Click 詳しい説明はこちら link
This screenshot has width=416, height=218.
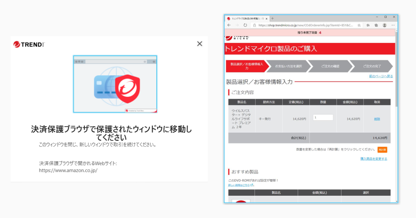click(241, 185)
